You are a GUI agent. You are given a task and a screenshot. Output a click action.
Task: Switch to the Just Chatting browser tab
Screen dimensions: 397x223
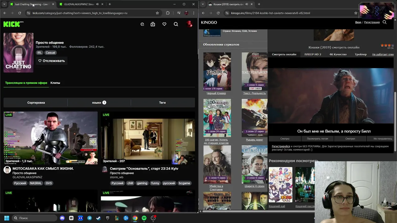(32, 4)
